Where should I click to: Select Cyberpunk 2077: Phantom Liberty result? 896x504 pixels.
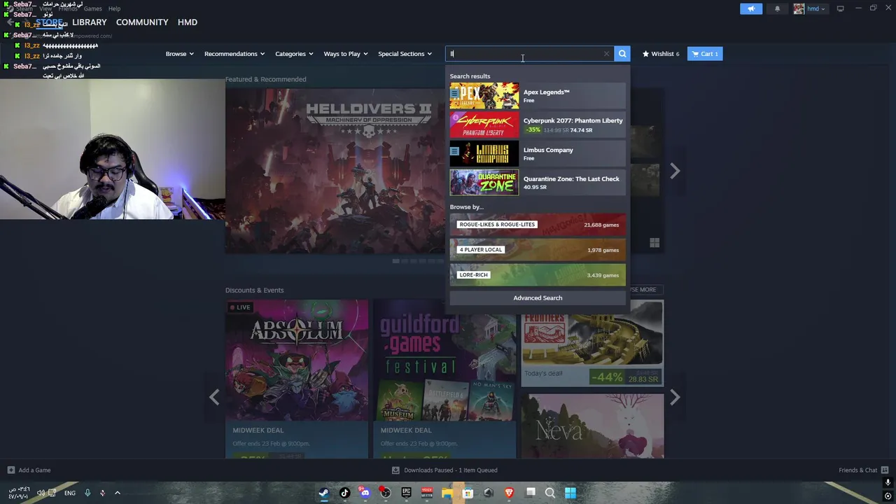pyautogui.click(x=538, y=125)
